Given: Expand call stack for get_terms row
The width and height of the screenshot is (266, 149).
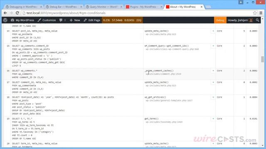Looking at the screenshot, I should tap(213, 119).
